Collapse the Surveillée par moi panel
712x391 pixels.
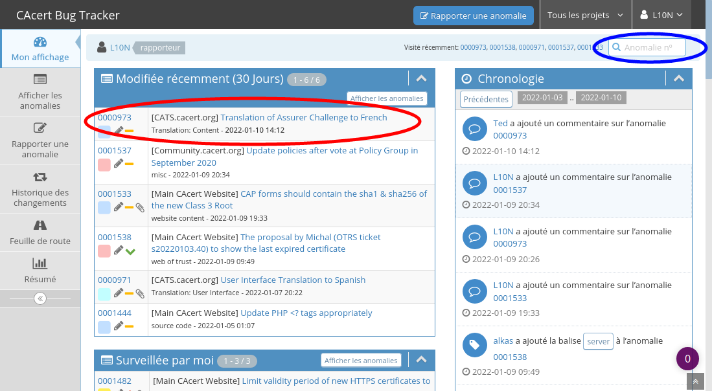click(x=421, y=360)
